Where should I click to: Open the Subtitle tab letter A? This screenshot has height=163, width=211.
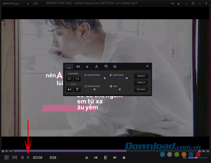click(96, 67)
